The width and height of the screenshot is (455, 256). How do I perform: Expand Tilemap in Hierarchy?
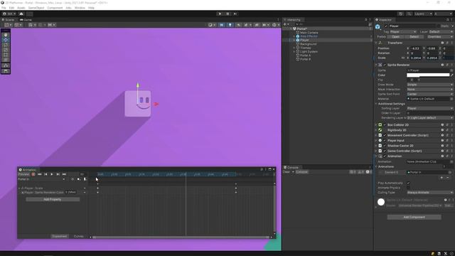pos(294,48)
